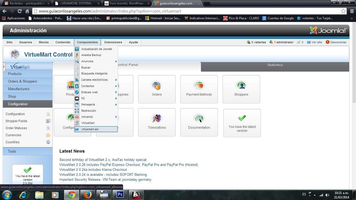This screenshot has height=200, width=356.
Task: Open the Shoppers panel icon
Action: click(x=241, y=89)
